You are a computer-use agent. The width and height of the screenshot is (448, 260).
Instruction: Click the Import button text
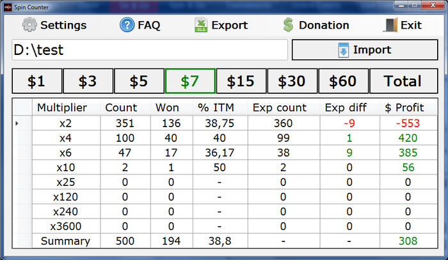tap(372, 50)
